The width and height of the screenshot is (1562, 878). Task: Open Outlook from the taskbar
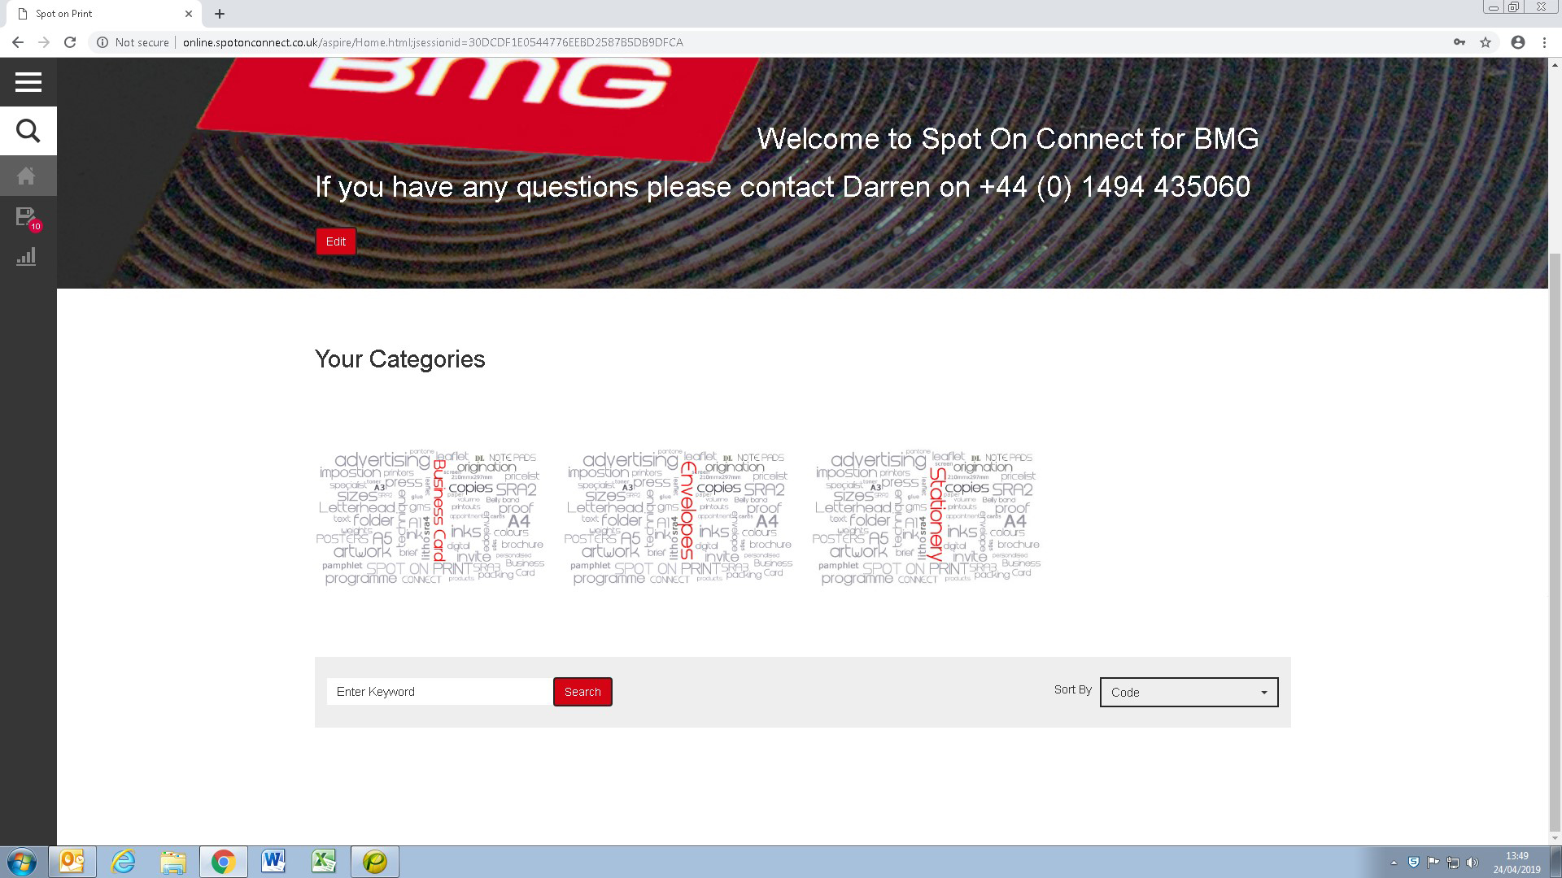coord(72,862)
